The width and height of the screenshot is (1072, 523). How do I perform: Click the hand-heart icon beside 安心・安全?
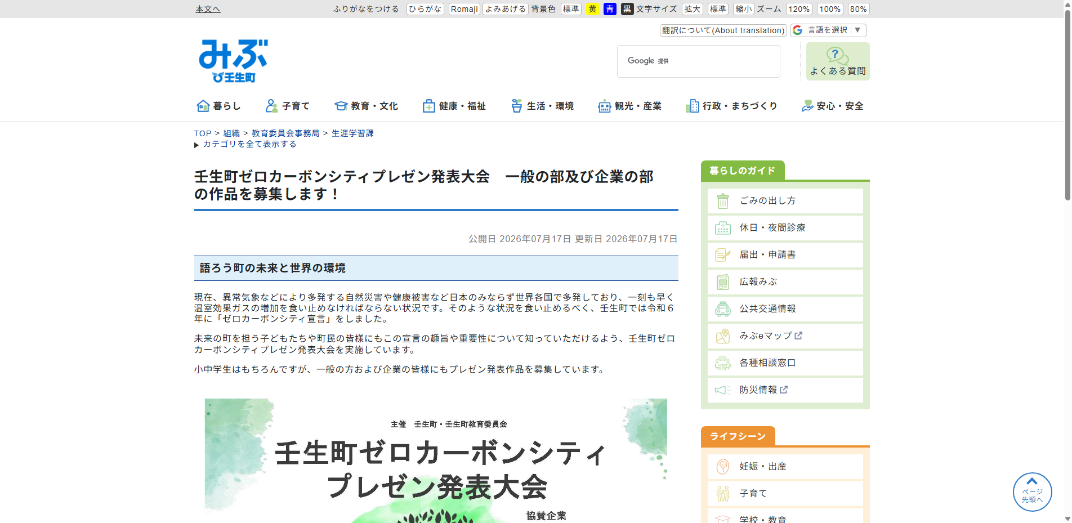tap(807, 106)
